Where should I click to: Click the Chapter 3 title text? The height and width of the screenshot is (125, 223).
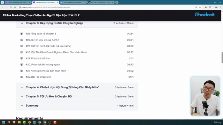[54, 23]
